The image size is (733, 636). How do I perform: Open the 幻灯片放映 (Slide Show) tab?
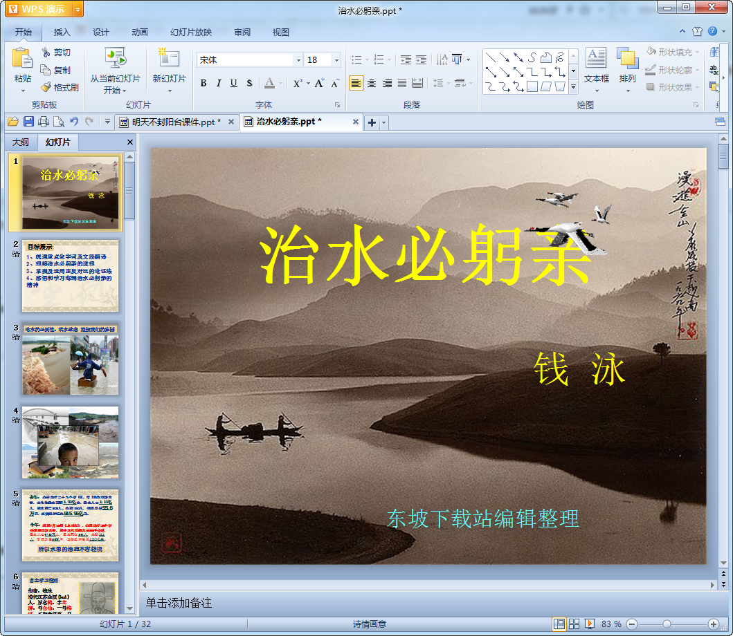click(x=191, y=32)
